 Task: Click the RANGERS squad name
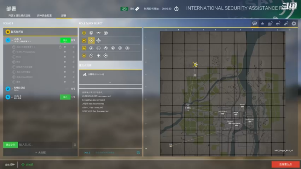point(20,88)
